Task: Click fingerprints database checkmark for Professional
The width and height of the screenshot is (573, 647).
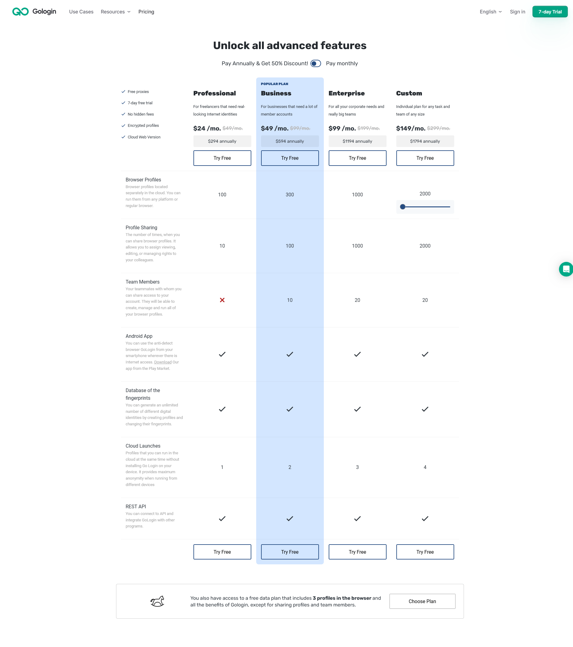Action: [222, 409]
